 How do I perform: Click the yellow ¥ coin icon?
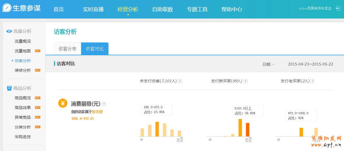(63, 103)
